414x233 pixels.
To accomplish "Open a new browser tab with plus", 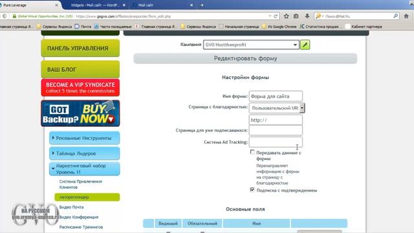I will 202,5.
